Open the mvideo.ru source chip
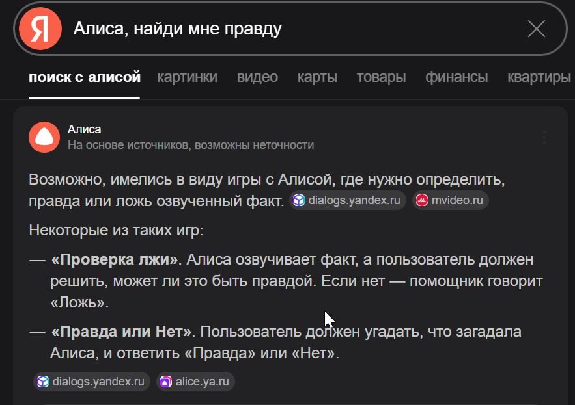This screenshot has height=405, width=575. tap(451, 200)
